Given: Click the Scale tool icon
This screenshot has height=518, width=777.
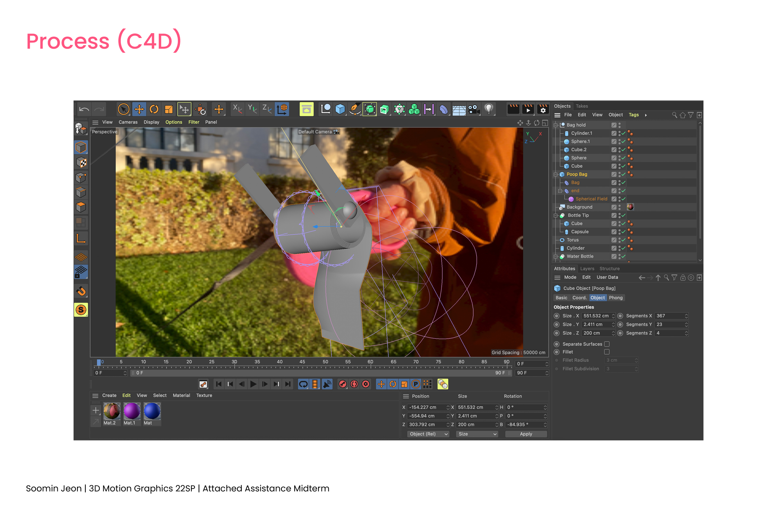Looking at the screenshot, I should [x=169, y=109].
